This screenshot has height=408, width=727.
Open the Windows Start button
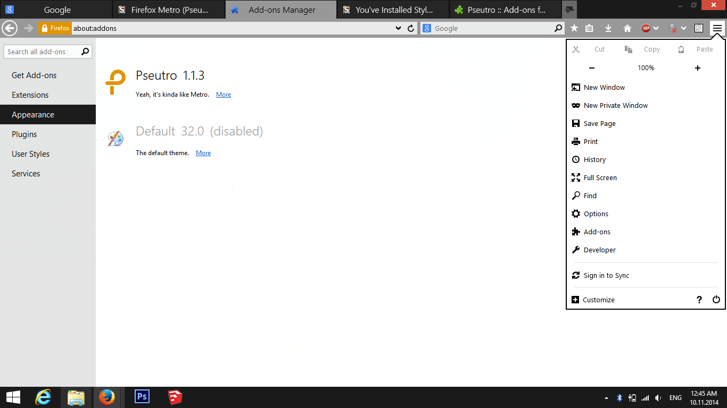click(x=13, y=397)
